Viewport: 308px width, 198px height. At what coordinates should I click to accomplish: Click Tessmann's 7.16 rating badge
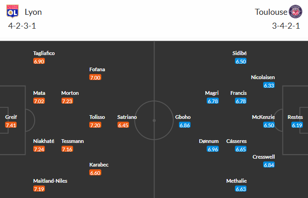[x=67, y=149]
